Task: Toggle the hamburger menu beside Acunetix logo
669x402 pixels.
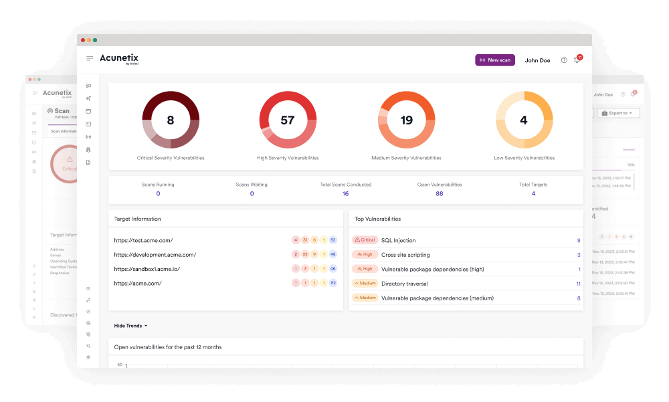Action: 90,59
